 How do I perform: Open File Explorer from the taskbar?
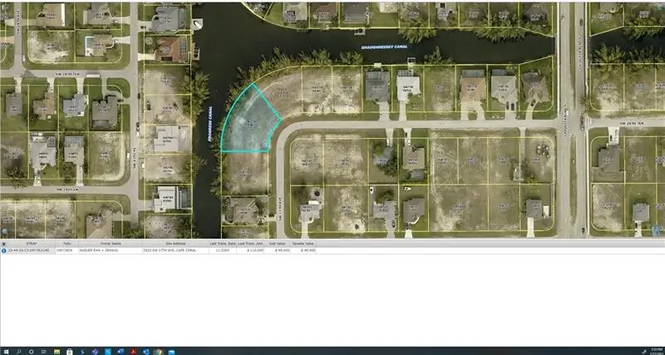point(57,352)
